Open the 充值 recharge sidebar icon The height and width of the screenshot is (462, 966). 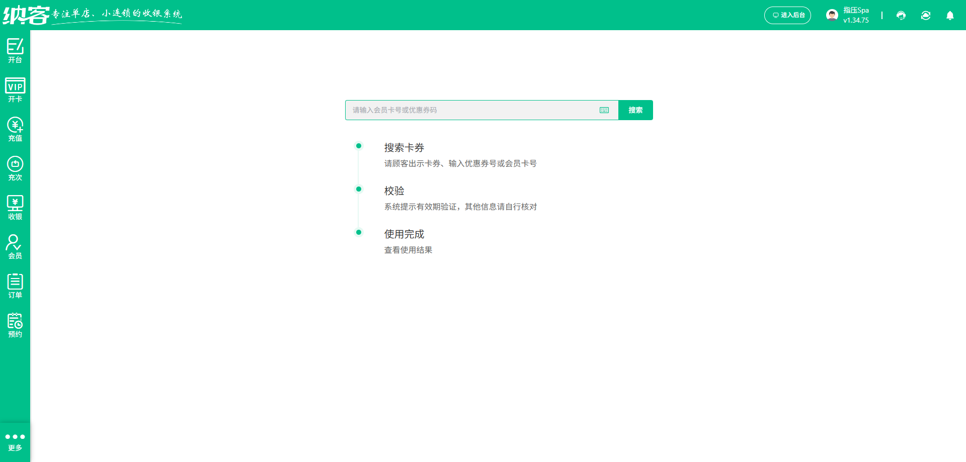point(15,129)
